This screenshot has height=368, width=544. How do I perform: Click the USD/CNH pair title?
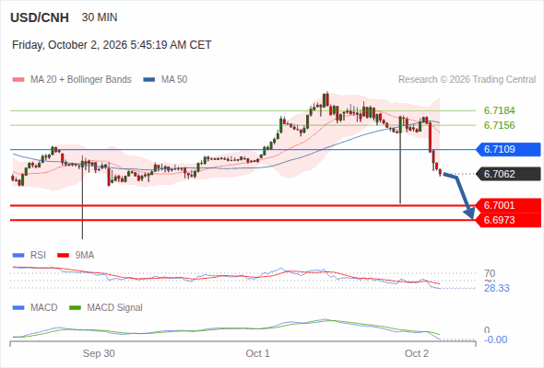click(x=40, y=17)
